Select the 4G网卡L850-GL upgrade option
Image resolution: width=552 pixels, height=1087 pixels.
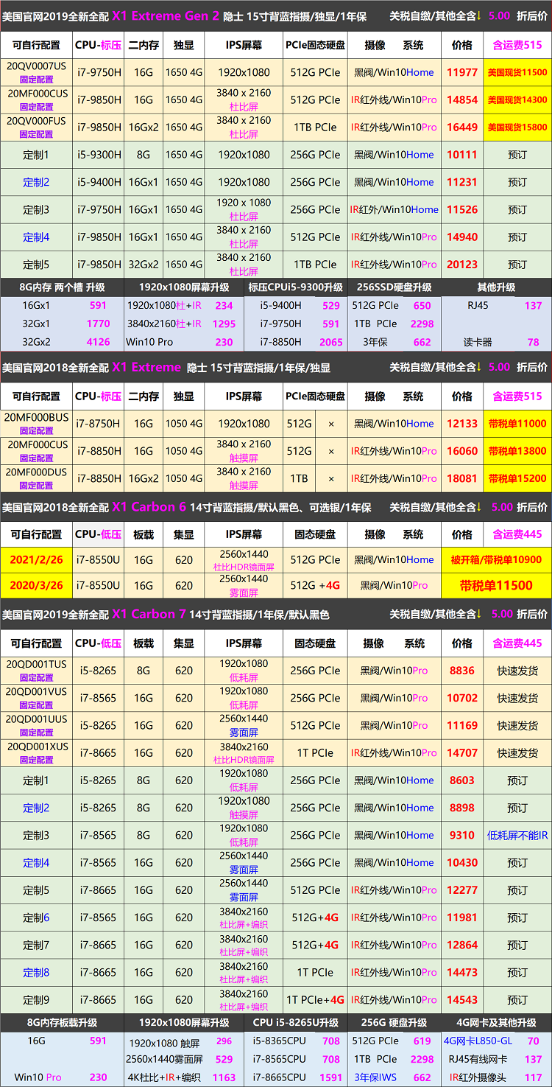point(478,1041)
